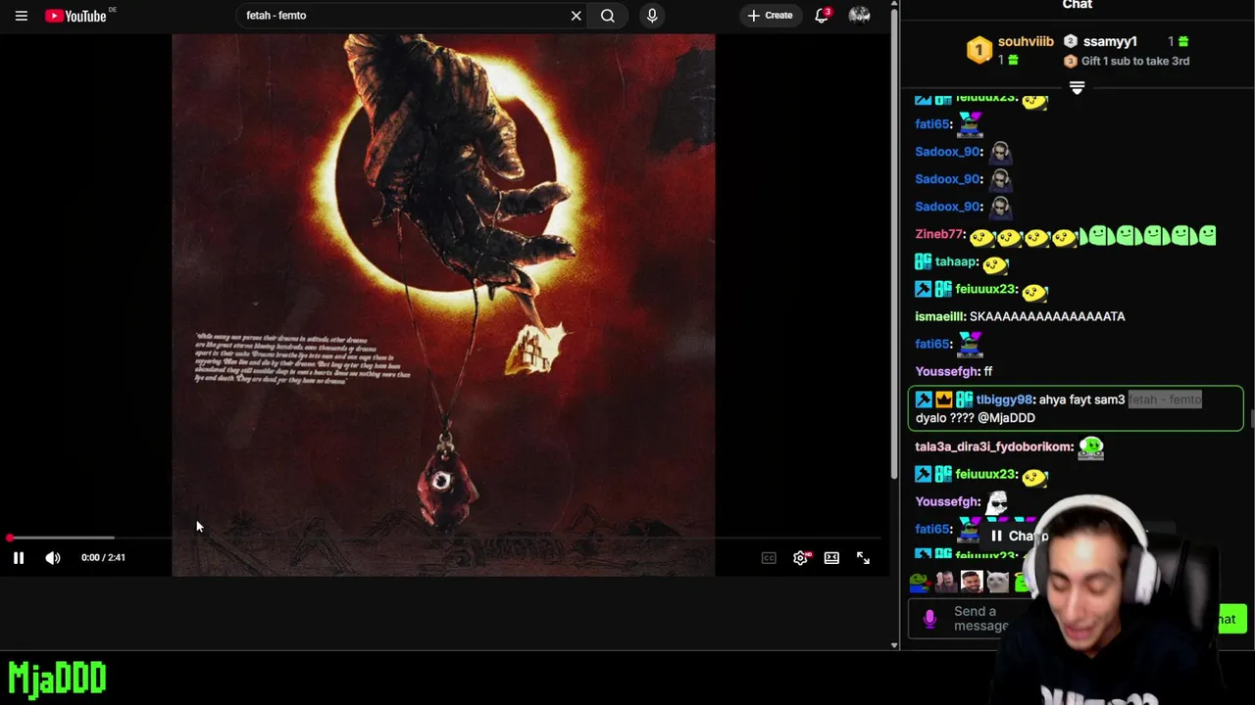The width and height of the screenshot is (1255, 705).
Task: Click username tlbiggy98 in highlighted message
Action: tap(1004, 399)
